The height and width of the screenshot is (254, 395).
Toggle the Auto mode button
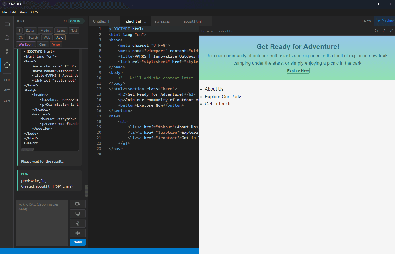pyautogui.click(x=59, y=37)
